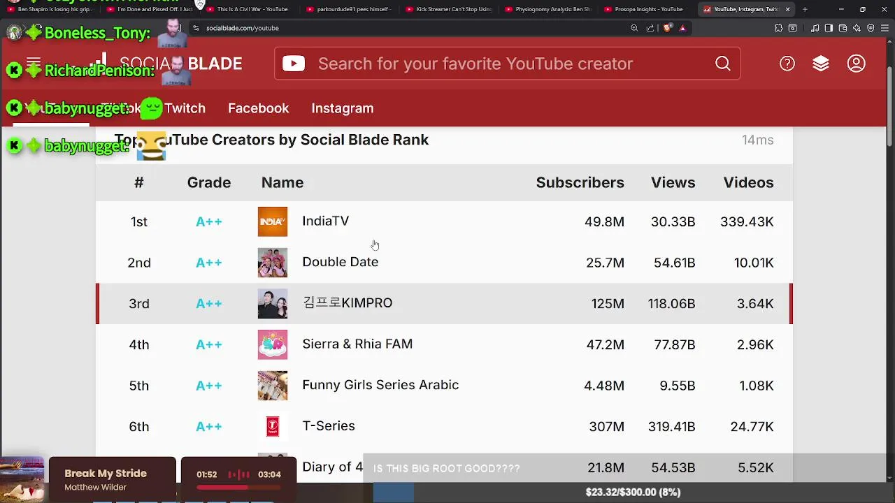This screenshot has width=895, height=503.
Task: Open the Brave wallet icon
Action: click(x=843, y=28)
